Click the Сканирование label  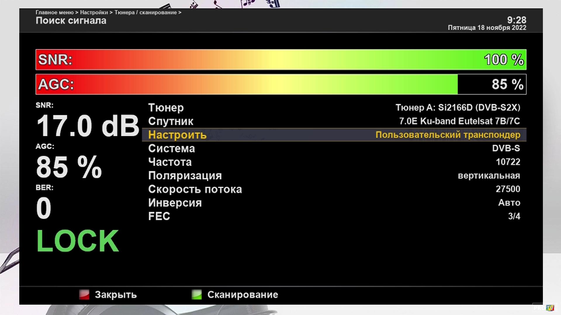[243, 295]
